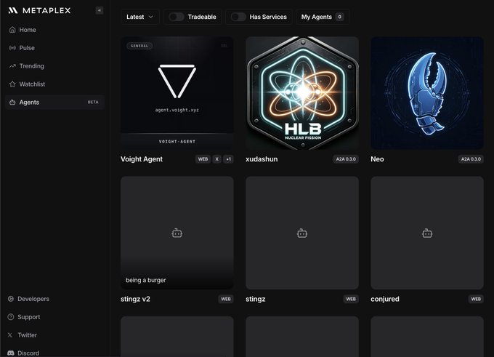Click the stingz agent name
494x357 pixels.
point(256,299)
